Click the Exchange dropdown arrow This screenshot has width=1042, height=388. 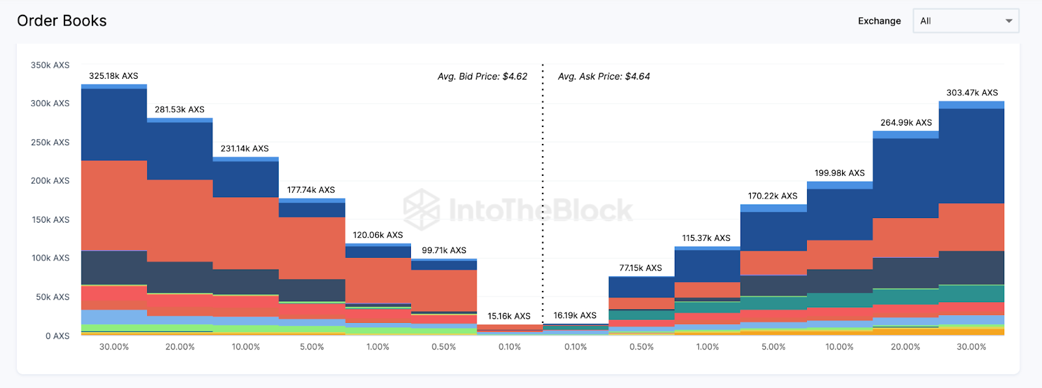point(1009,21)
